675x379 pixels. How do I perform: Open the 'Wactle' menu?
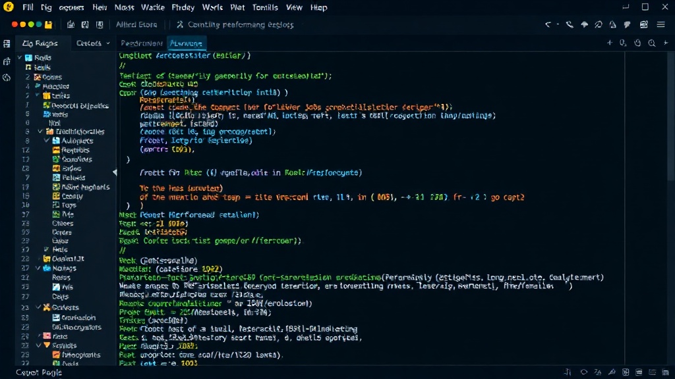[x=153, y=7]
